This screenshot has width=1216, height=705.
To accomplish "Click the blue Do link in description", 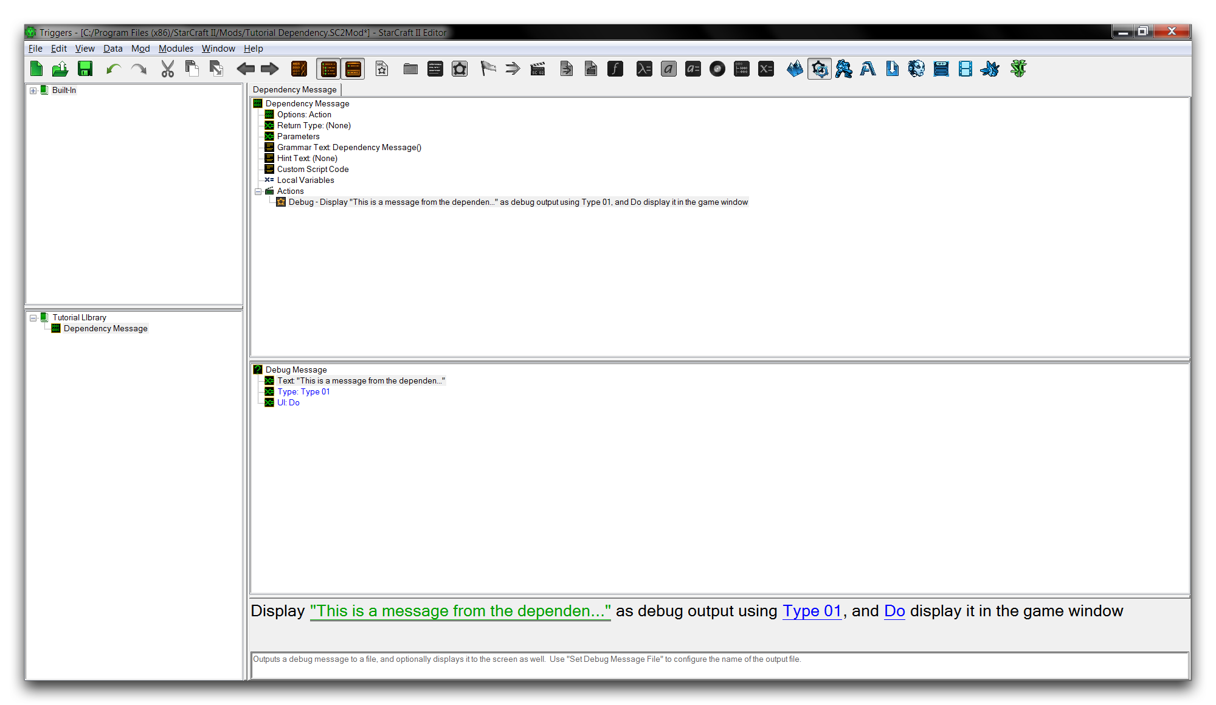I will pyautogui.click(x=894, y=611).
